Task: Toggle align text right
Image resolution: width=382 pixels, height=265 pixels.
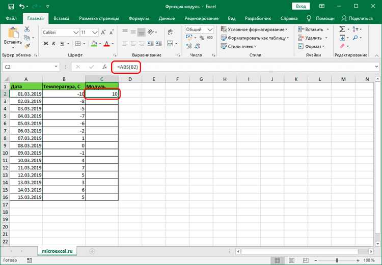Action: tap(141, 44)
